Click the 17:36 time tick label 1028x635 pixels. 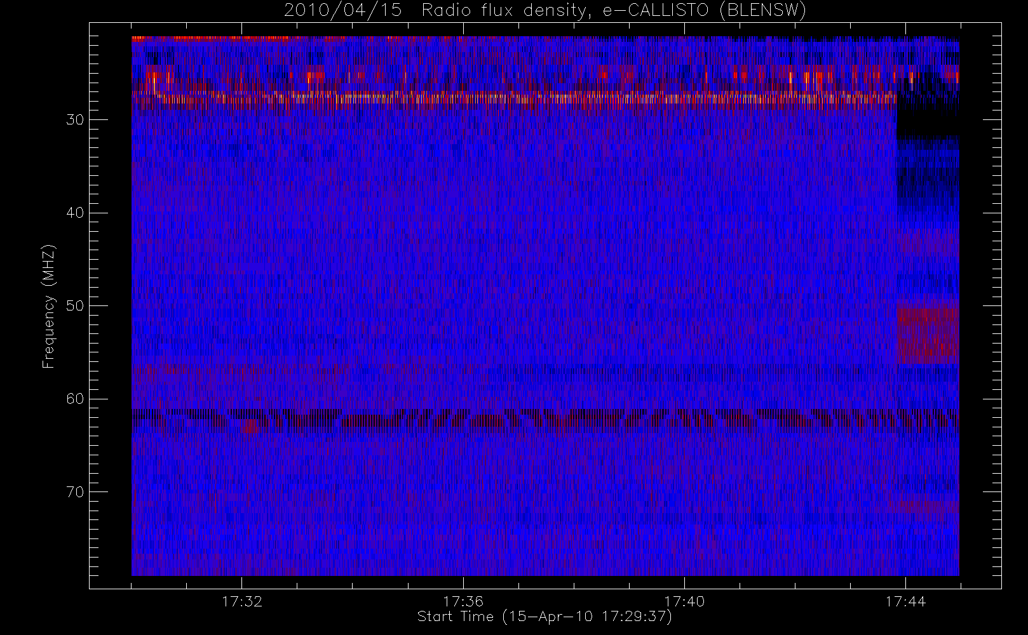[x=463, y=601]
